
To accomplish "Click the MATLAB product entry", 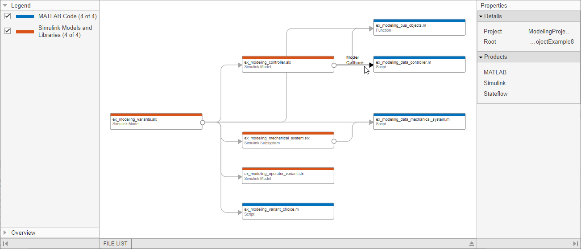I will [495, 72].
